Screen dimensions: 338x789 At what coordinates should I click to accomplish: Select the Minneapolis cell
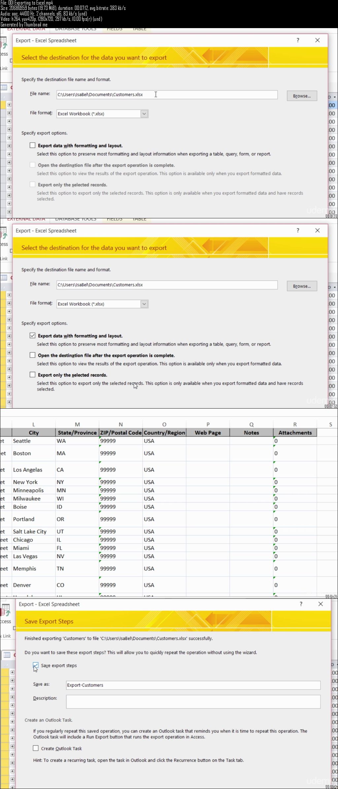pyautogui.click(x=34, y=490)
